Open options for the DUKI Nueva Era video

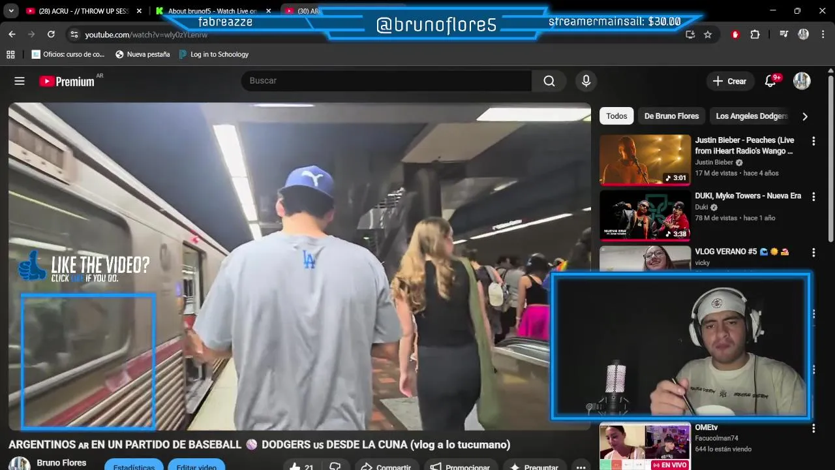tap(813, 196)
